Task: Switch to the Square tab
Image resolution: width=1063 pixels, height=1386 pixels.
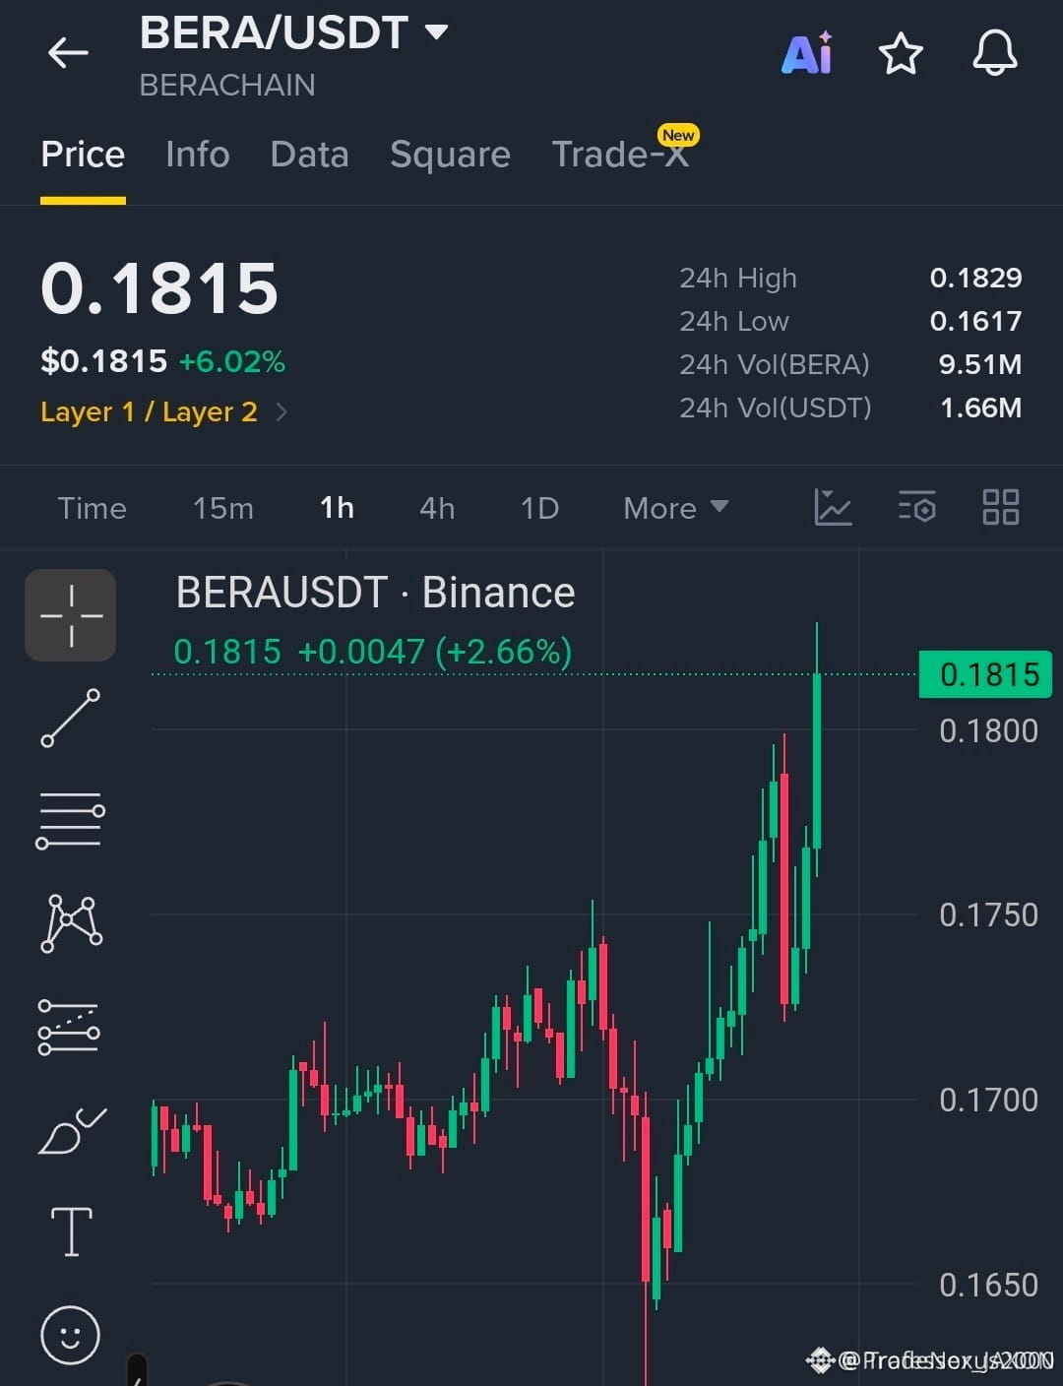Action: pos(450,155)
